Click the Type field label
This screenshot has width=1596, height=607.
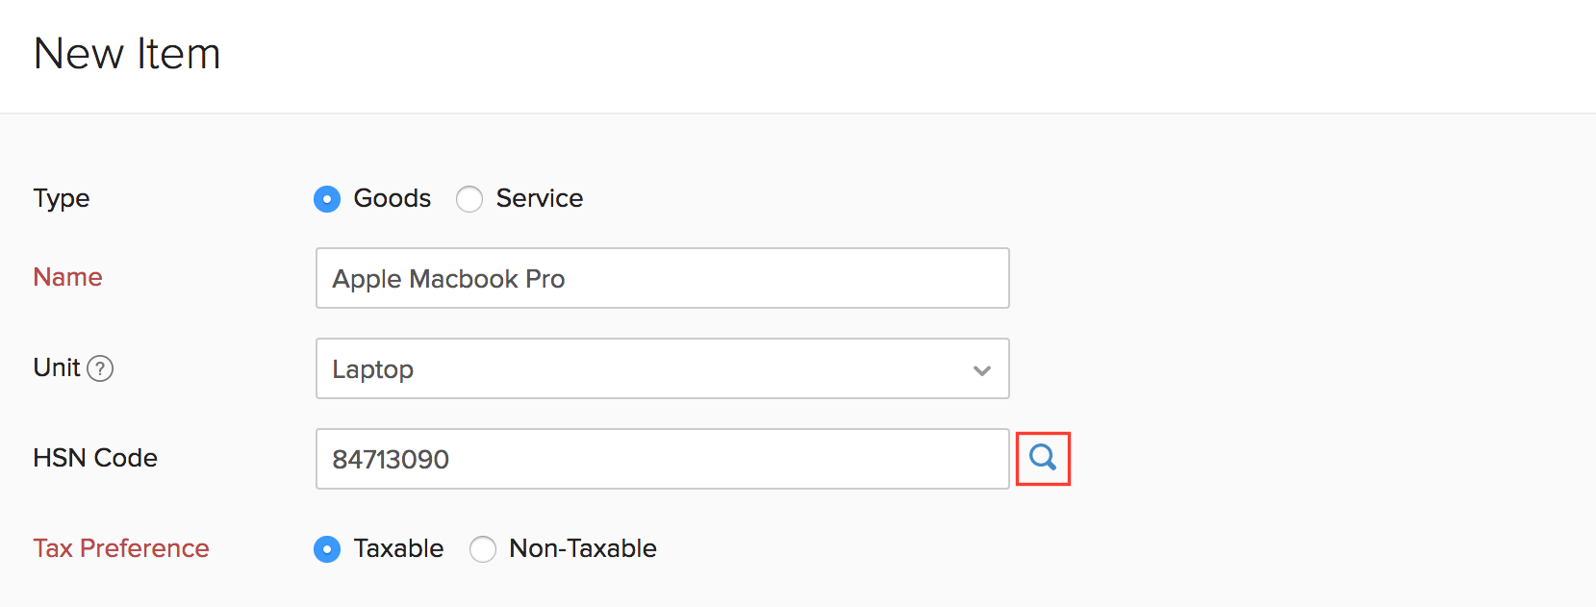pos(61,199)
